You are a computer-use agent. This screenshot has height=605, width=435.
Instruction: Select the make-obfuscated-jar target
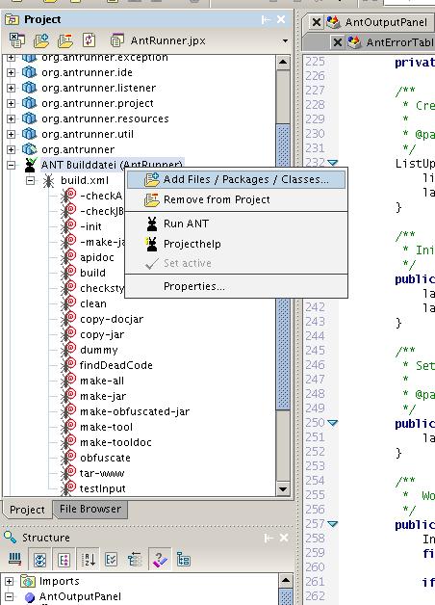[135, 411]
